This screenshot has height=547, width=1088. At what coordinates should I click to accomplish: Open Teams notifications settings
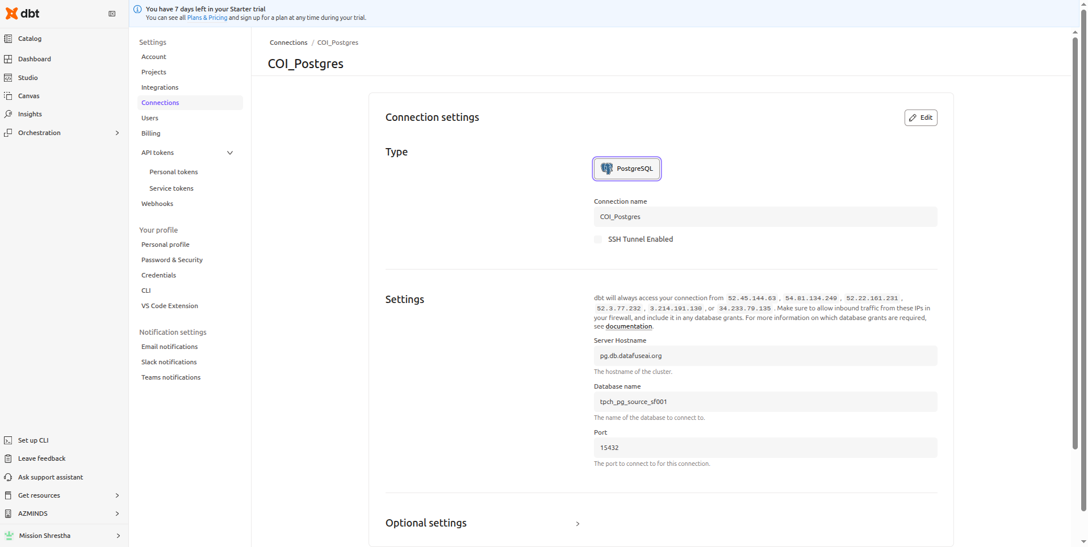(x=171, y=377)
